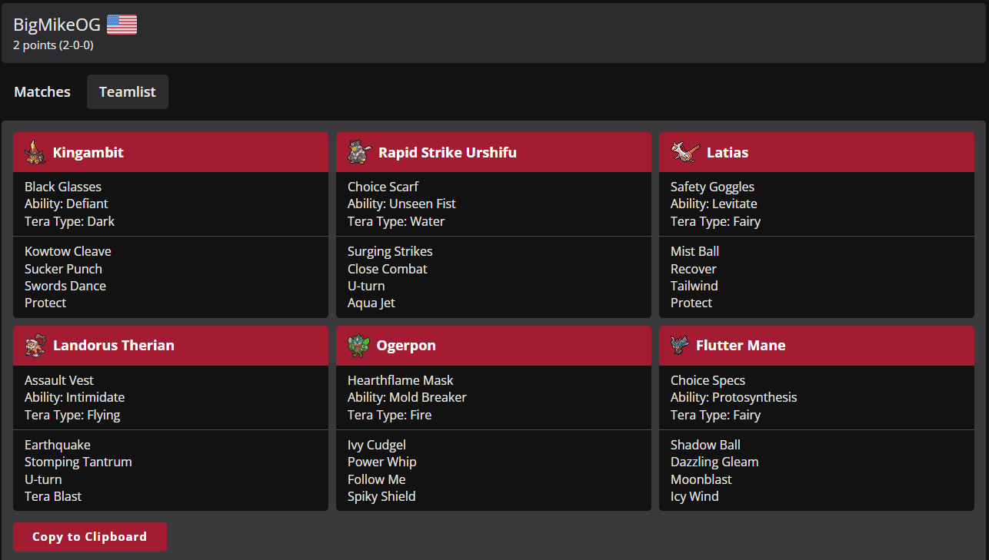Click the BigMikeOG player name

point(57,25)
